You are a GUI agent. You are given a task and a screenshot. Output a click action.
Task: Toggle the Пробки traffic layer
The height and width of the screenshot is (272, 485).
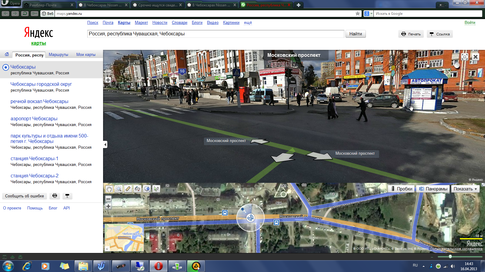(x=401, y=189)
